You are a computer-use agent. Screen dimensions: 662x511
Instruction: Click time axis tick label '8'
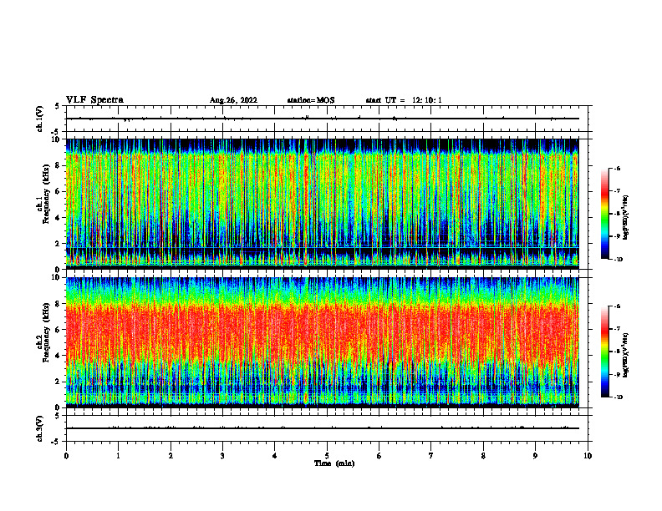483,456
